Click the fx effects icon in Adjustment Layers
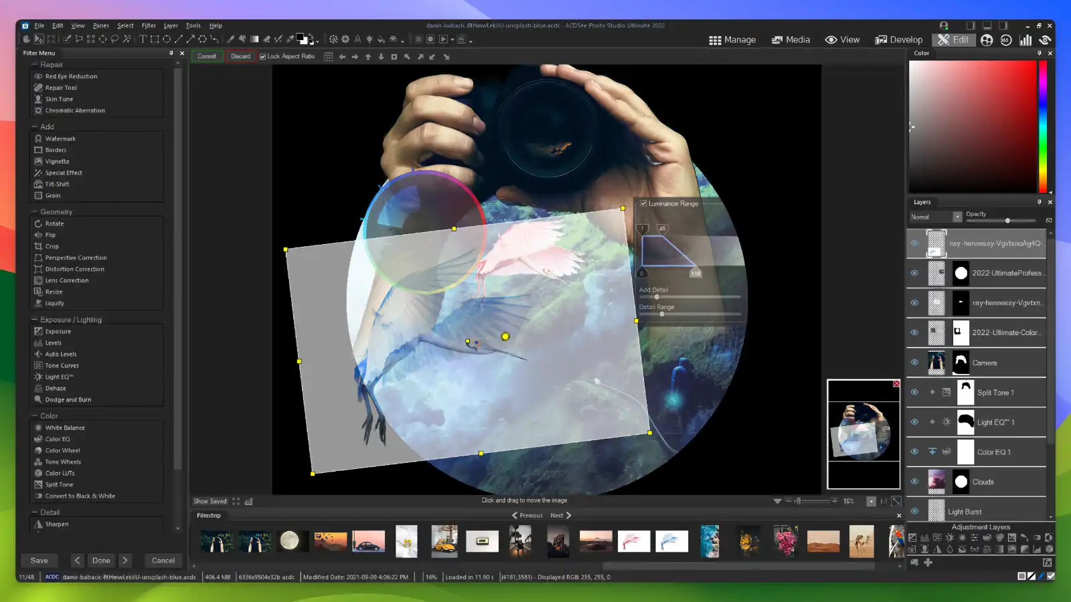Image resolution: width=1071 pixels, height=602 pixels. click(x=1047, y=563)
